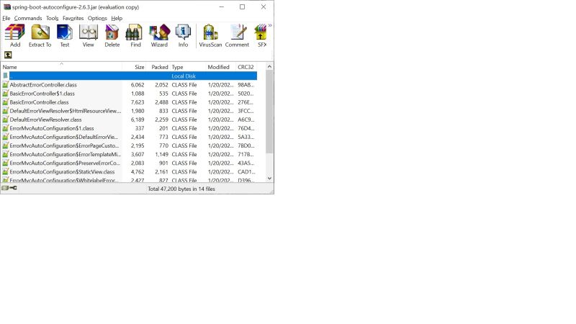
Task: Click the drive icon in status bar
Action: pos(5,188)
